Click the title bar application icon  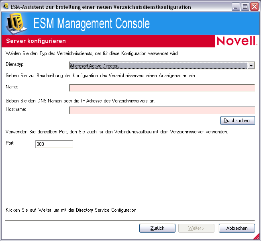pos(6,6)
